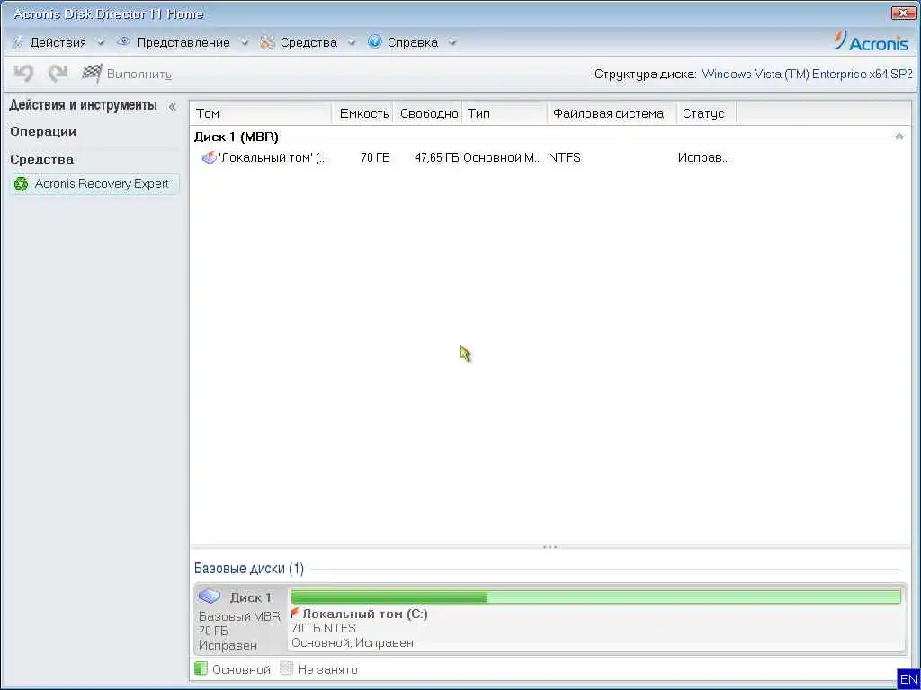The image size is (921, 690).
Task: Click the checkered flag Выполнить icon
Action: (x=92, y=74)
